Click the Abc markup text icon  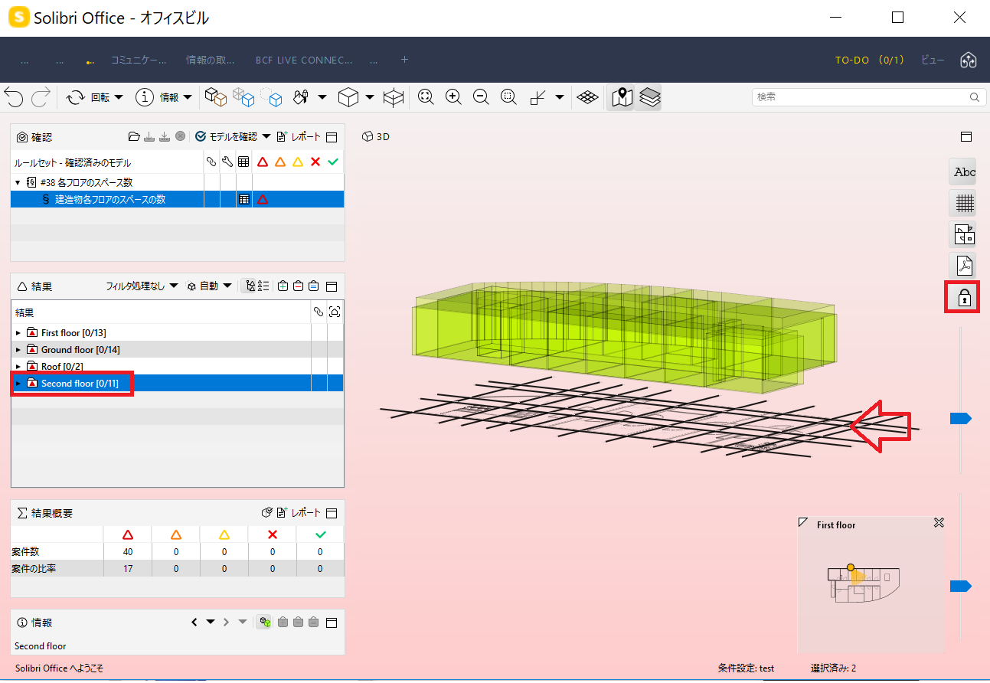point(964,172)
